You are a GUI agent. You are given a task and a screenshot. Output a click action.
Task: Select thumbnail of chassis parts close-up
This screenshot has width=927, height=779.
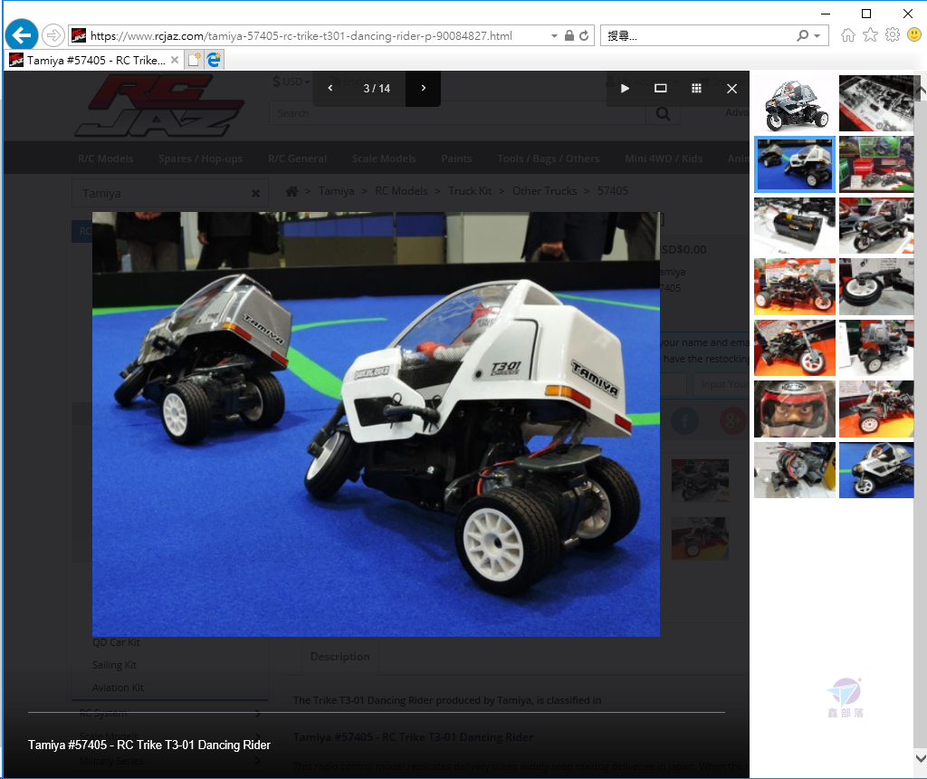point(876,103)
